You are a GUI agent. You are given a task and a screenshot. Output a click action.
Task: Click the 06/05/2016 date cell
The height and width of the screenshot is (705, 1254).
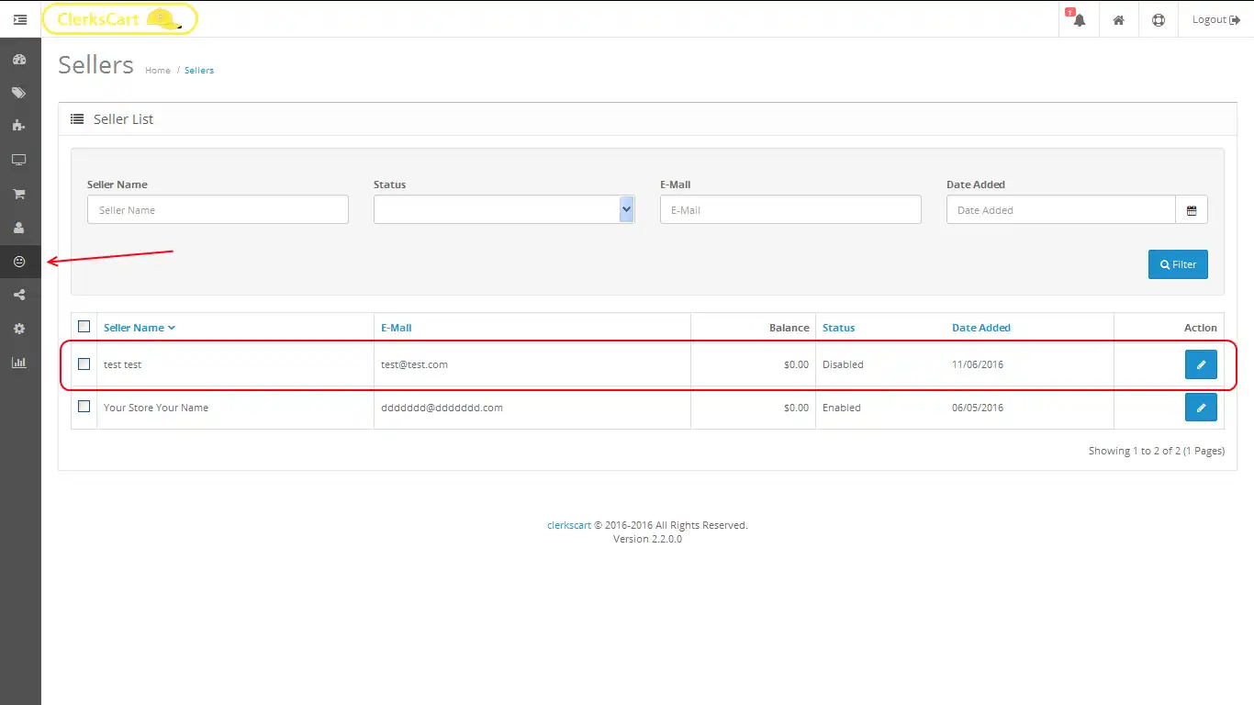[978, 408]
